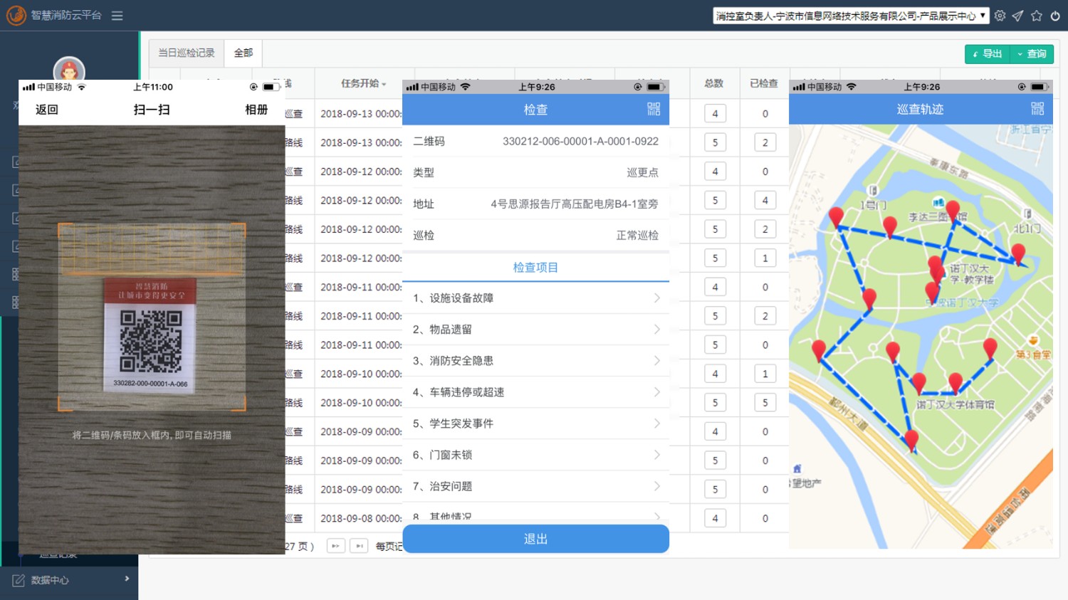1068x600 pixels.
Task: Click the hamburger menu icon beside 智慧消防云平台
Action: (x=117, y=16)
